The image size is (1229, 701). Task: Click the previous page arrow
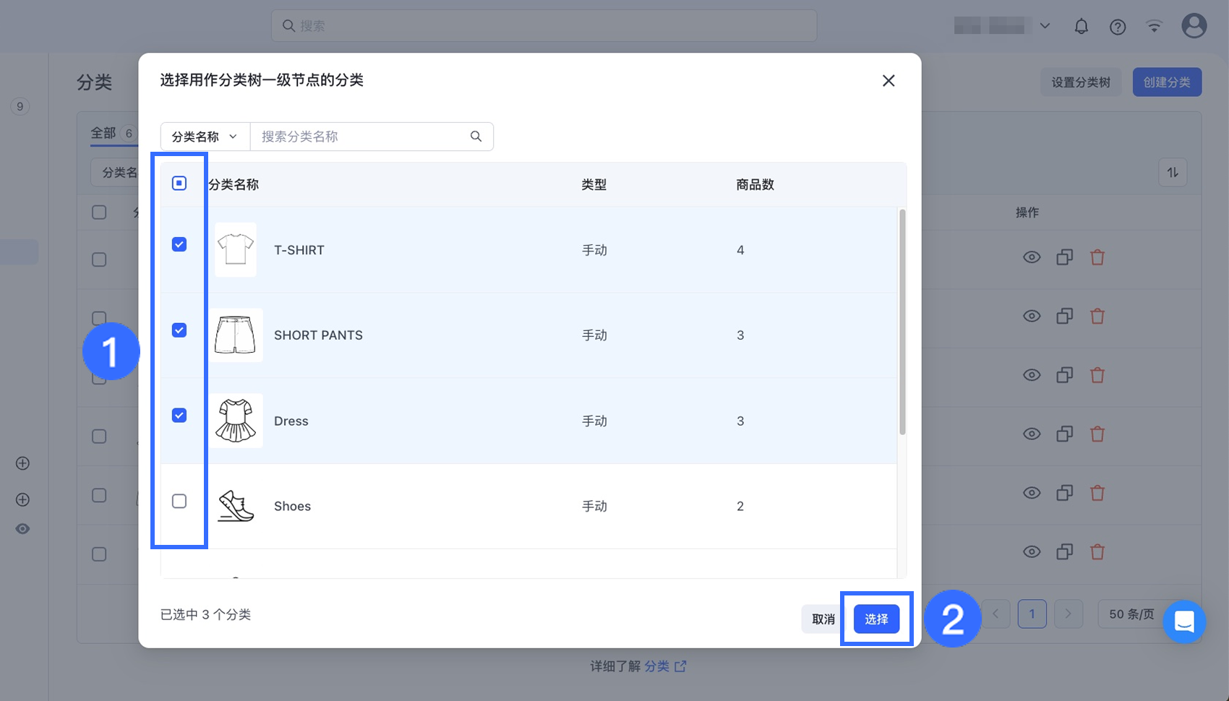pos(995,614)
